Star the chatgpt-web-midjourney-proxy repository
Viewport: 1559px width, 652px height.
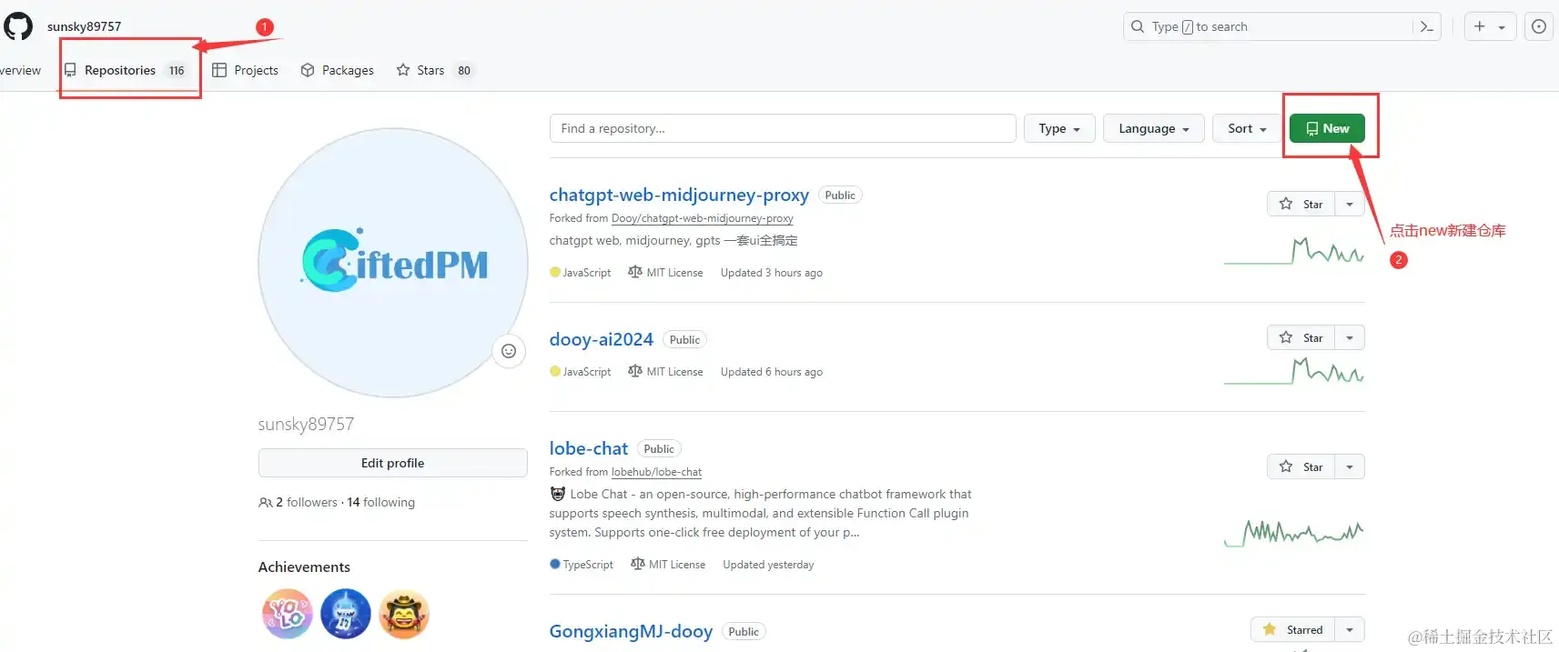tap(1301, 204)
